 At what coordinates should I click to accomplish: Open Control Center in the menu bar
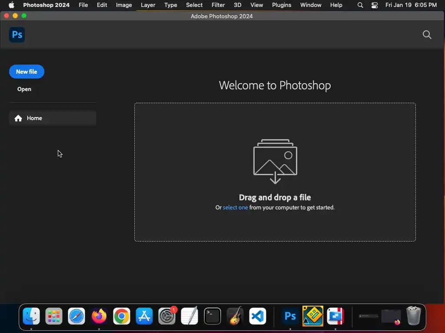click(x=374, y=5)
